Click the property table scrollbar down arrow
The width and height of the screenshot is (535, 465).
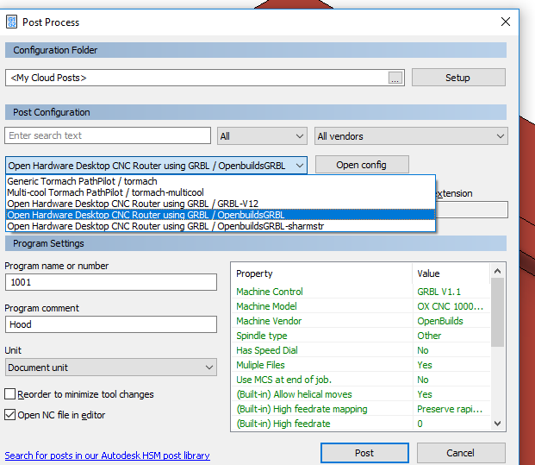tap(497, 424)
